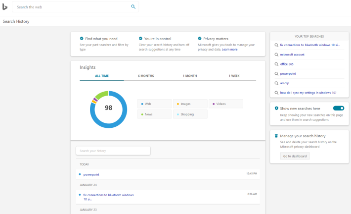The width and height of the screenshot is (351, 214).
Task: Filter insights by News category
Action: (154, 114)
